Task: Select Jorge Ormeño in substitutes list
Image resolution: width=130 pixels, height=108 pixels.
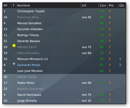Action: click(27, 101)
